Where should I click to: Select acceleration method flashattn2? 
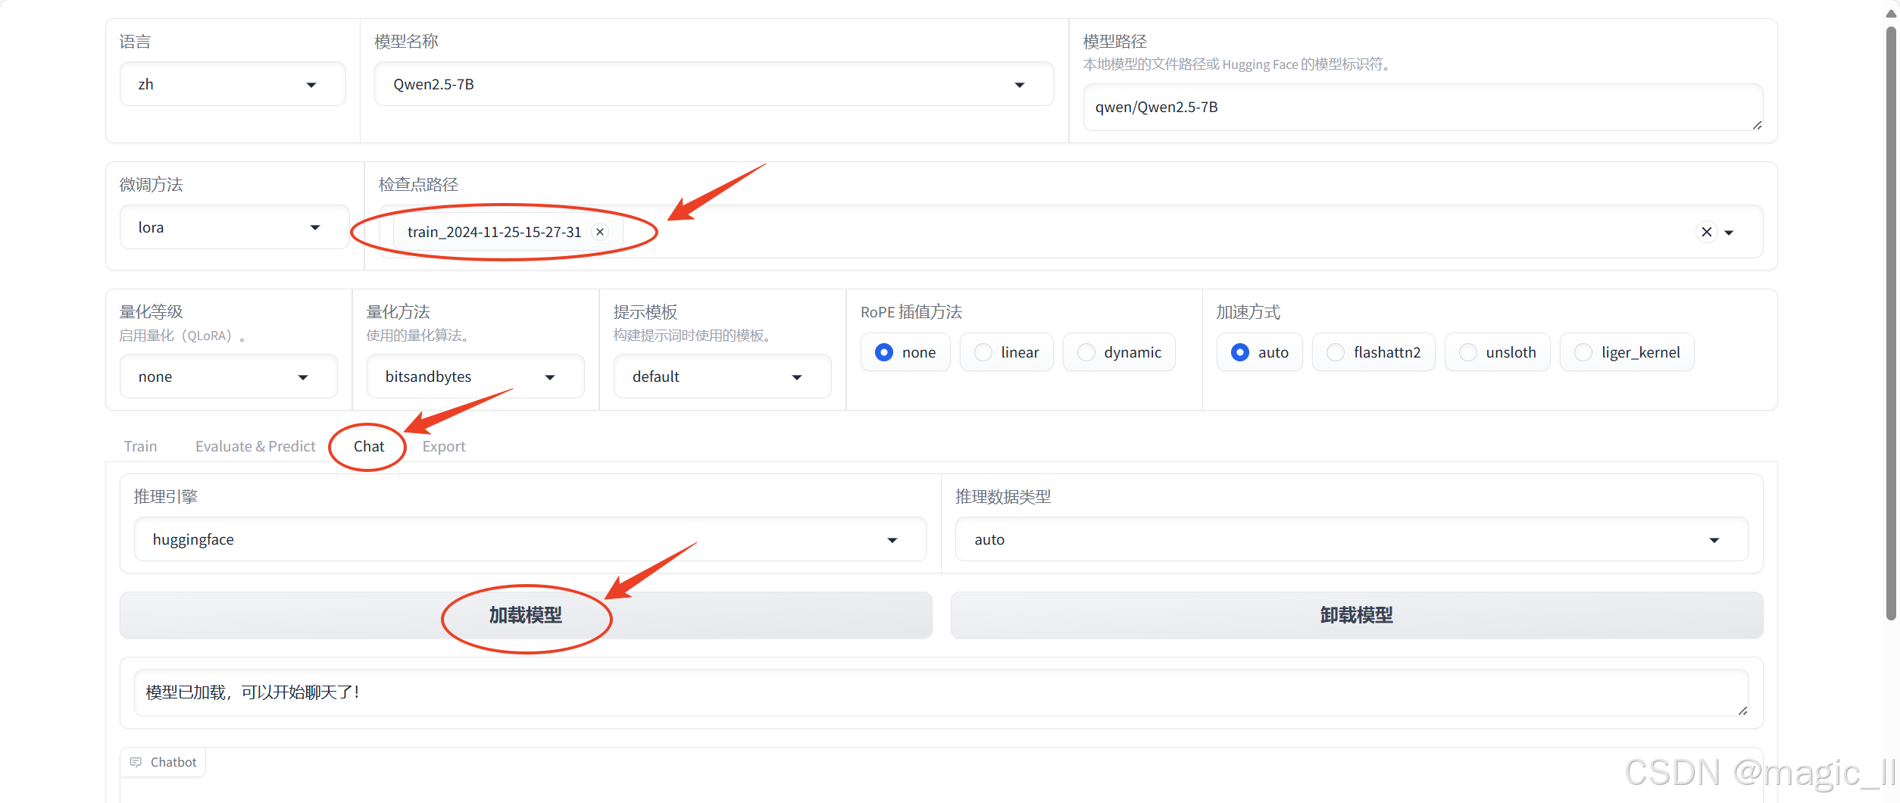(x=1373, y=352)
